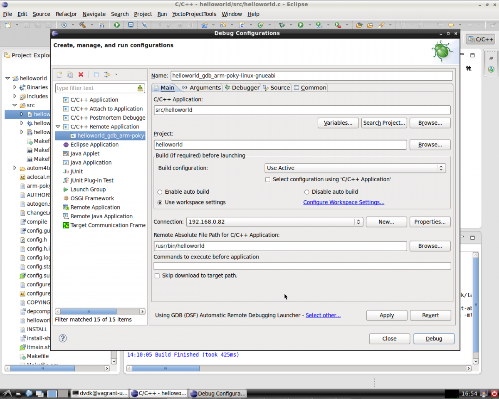Image resolution: width=499 pixels, height=399 pixels.
Task: Click the Search Project... button
Action: point(383,123)
